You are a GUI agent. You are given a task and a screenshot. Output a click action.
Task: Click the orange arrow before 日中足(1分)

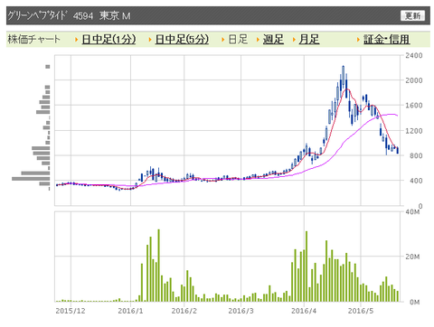coord(77,40)
